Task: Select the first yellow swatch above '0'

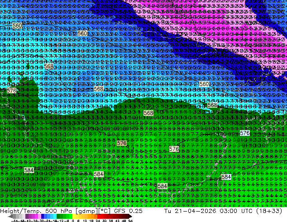Action: [74, 217]
